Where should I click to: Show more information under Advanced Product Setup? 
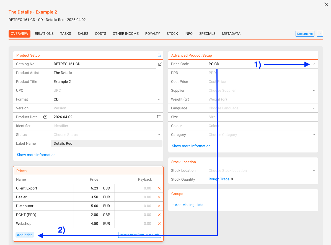(191, 146)
